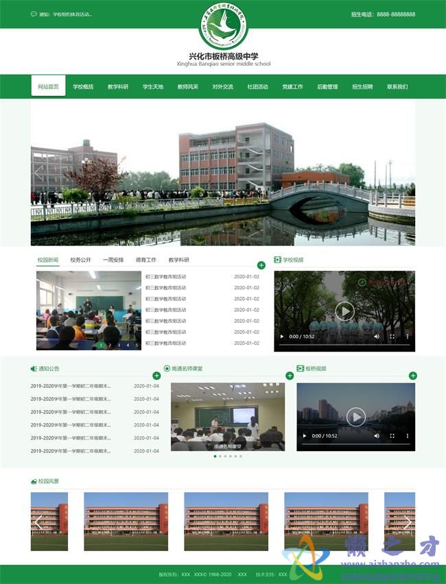Open more options on the 学校视频 player
446x584 pixels.
point(407,337)
